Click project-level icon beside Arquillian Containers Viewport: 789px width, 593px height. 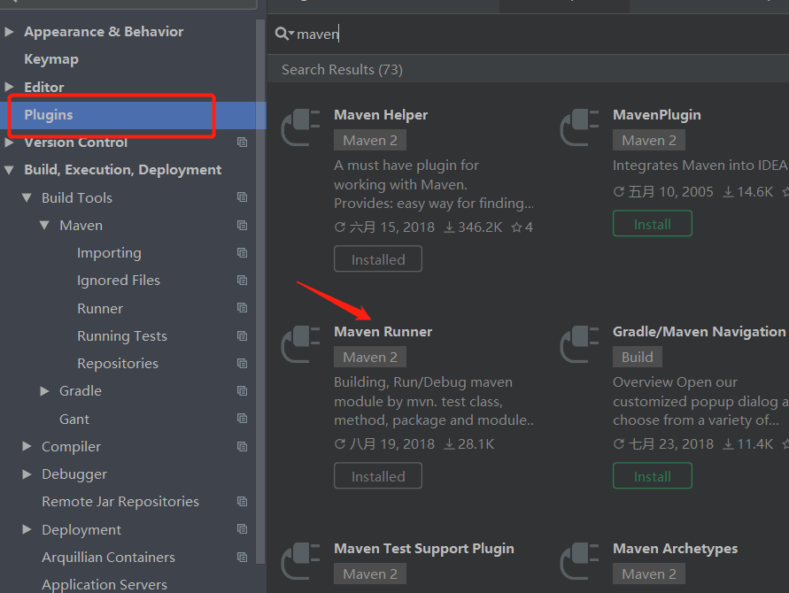[x=242, y=558]
